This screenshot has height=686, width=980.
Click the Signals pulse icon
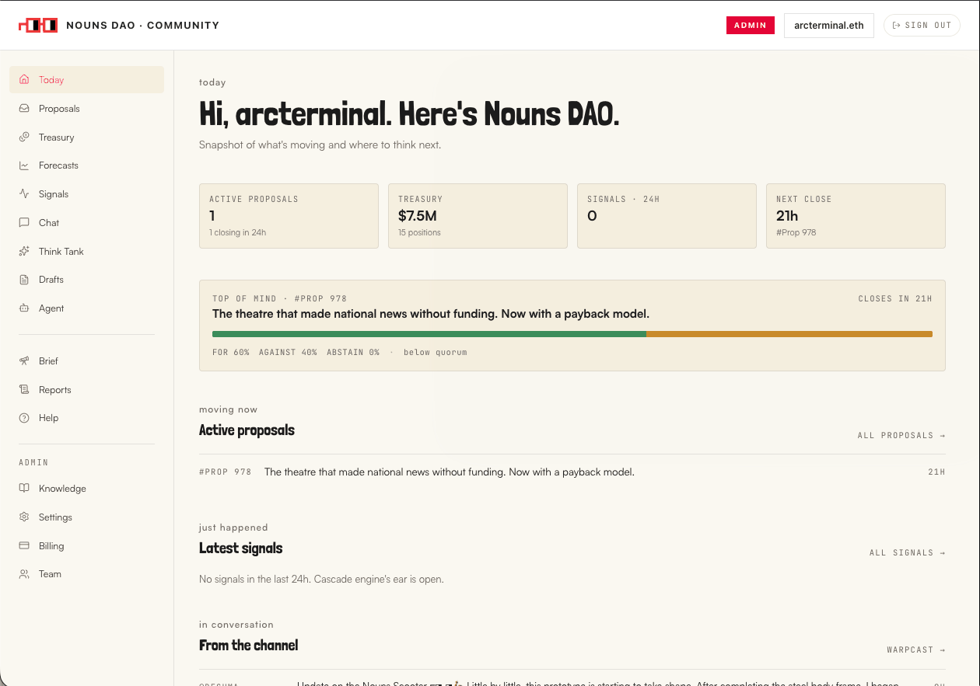pos(24,194)
